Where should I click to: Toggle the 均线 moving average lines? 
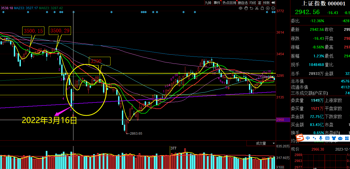253,3
